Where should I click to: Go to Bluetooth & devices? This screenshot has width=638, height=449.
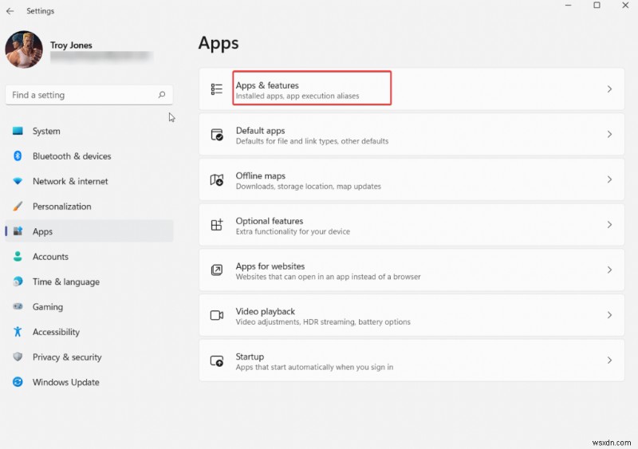[89, 156]
